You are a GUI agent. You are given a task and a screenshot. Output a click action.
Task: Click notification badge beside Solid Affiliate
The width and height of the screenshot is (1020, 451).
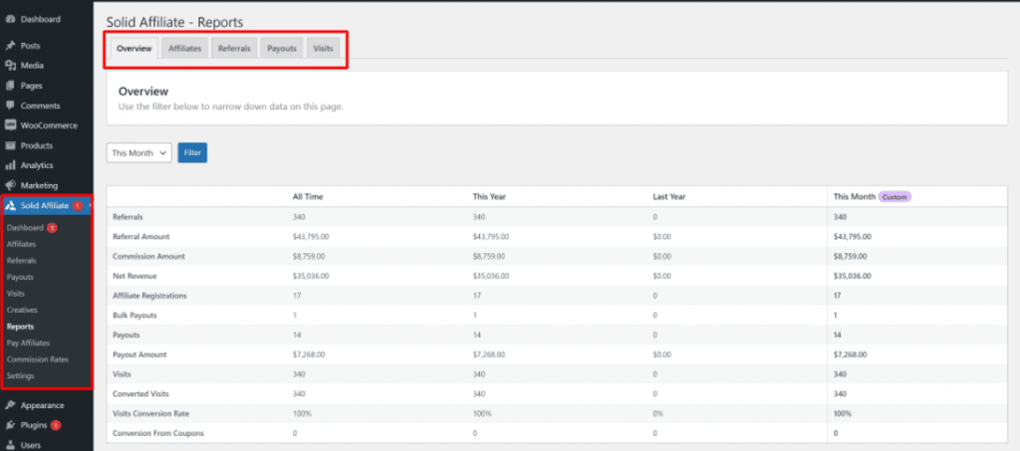tap(77, 206)
